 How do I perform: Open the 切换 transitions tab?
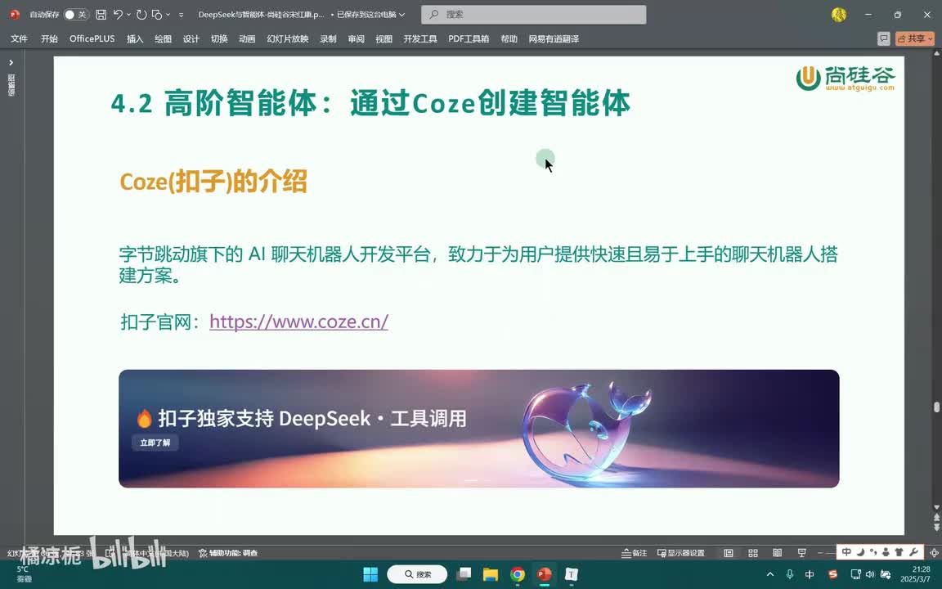(x=219, y=38)
